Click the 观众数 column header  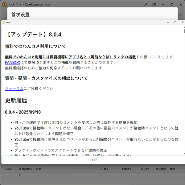pyautogui.click(x=145, y=169)
